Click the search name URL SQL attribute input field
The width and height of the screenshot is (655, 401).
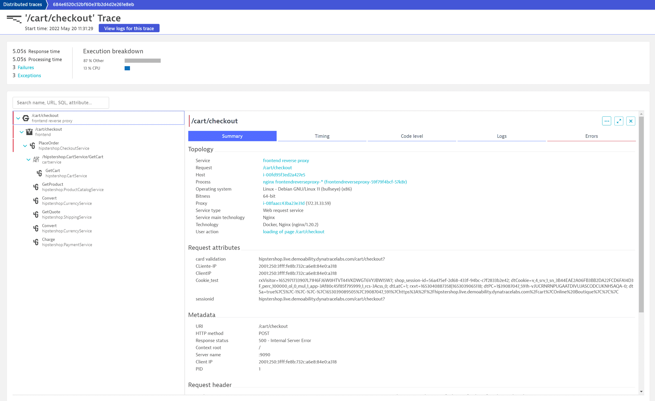61,102
